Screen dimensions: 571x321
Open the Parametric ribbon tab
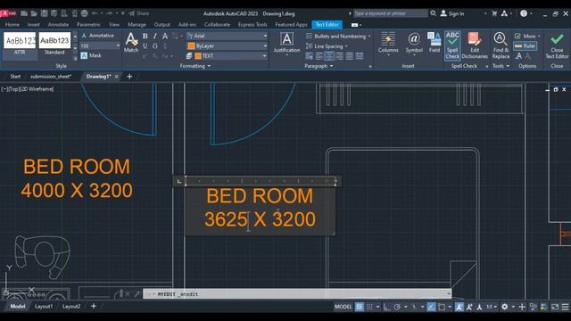88,24
